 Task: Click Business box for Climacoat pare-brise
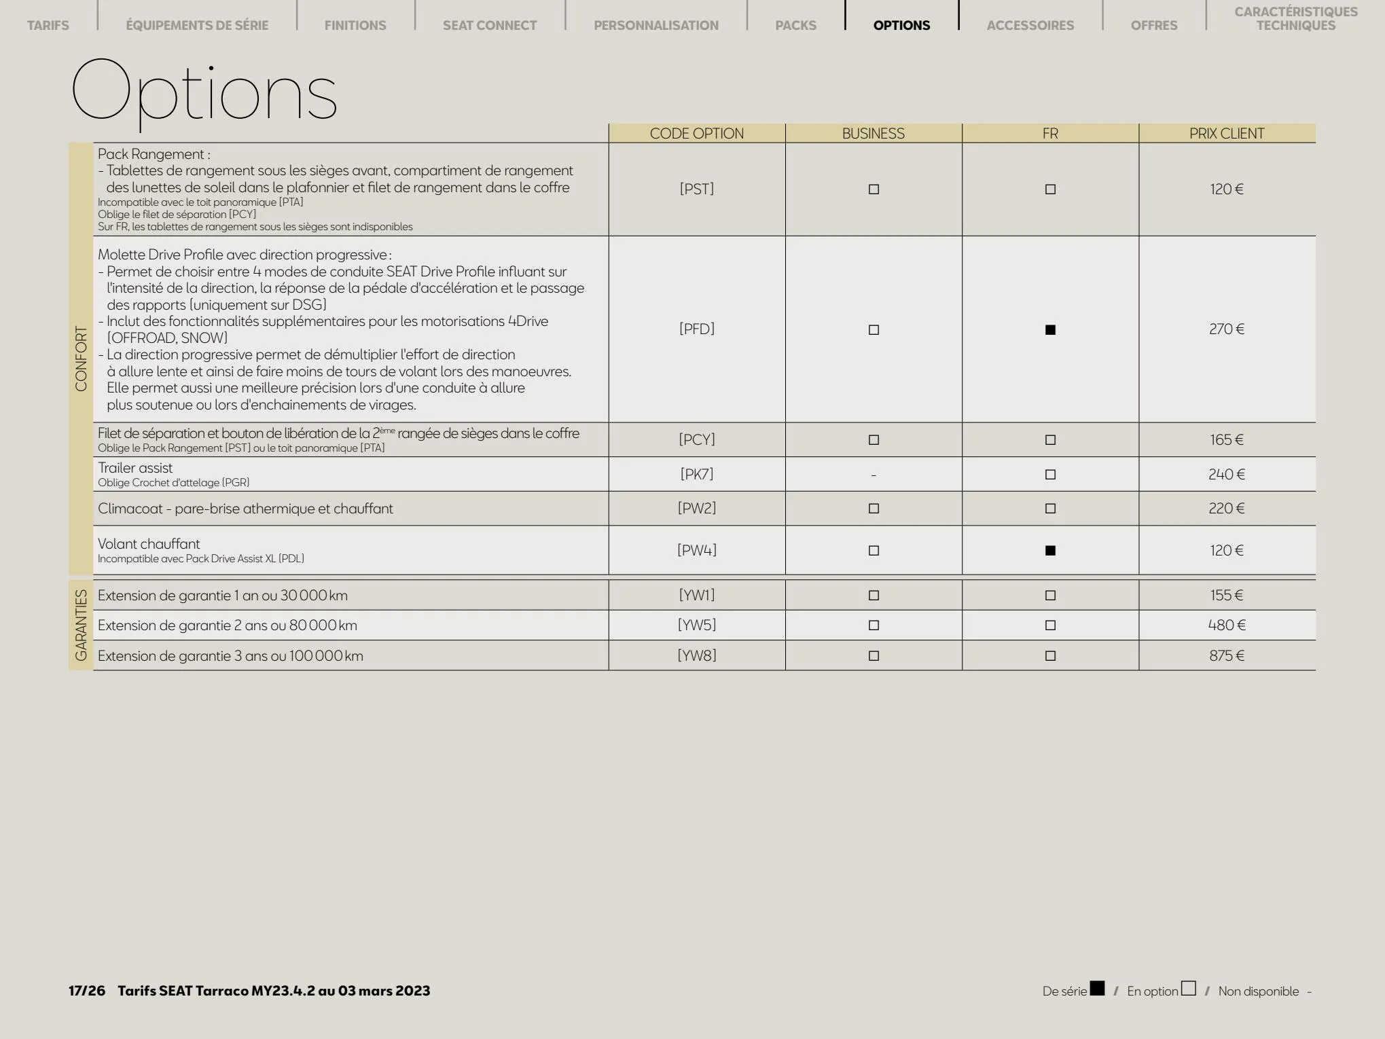point(874,509)
